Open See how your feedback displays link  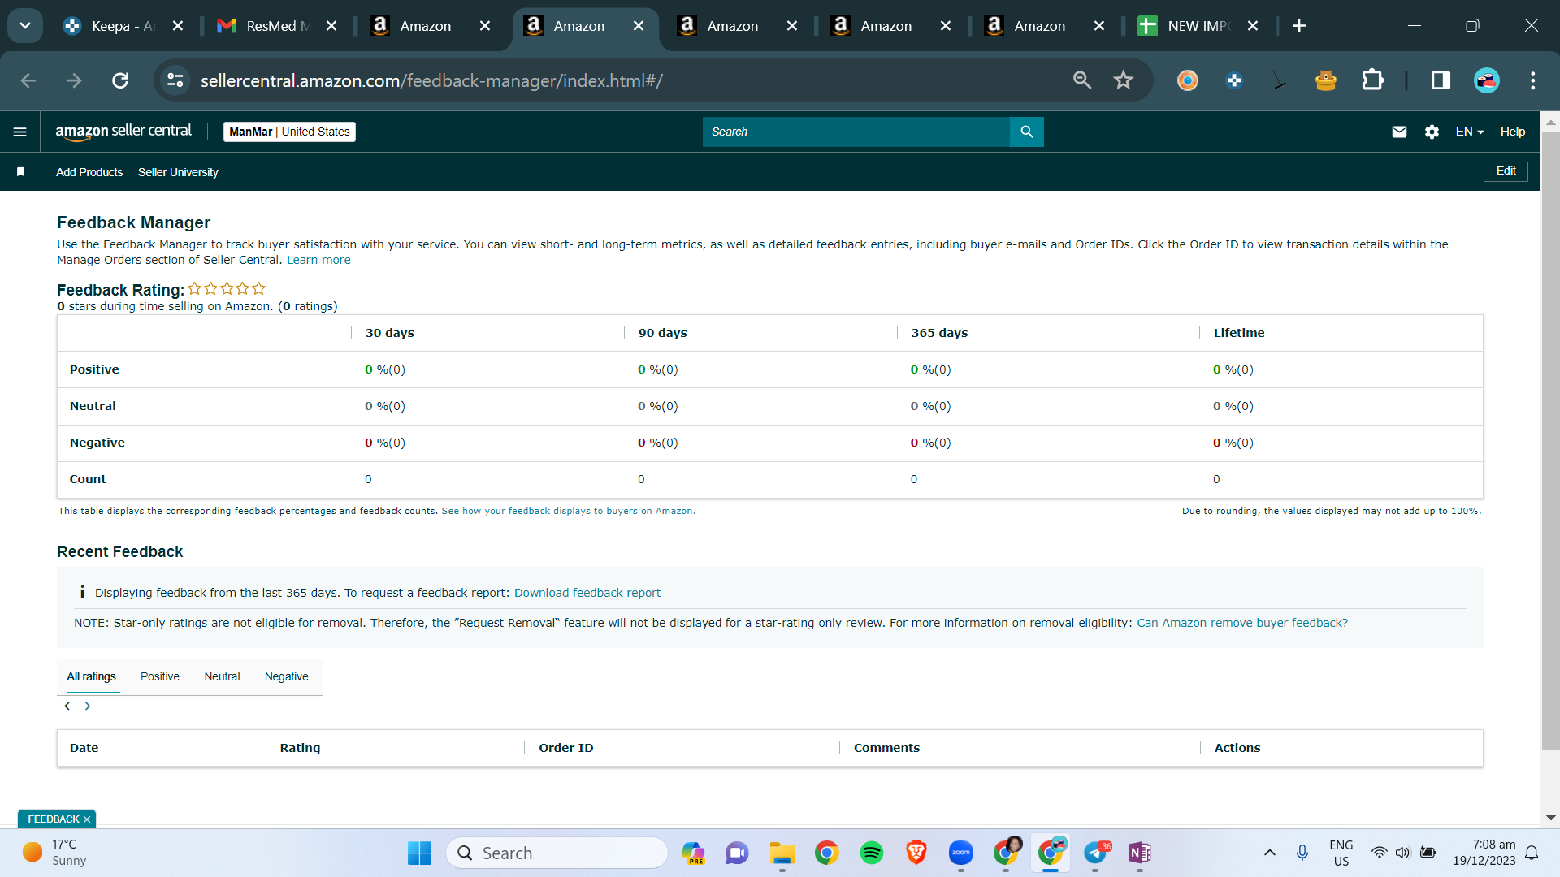point(567,511)
